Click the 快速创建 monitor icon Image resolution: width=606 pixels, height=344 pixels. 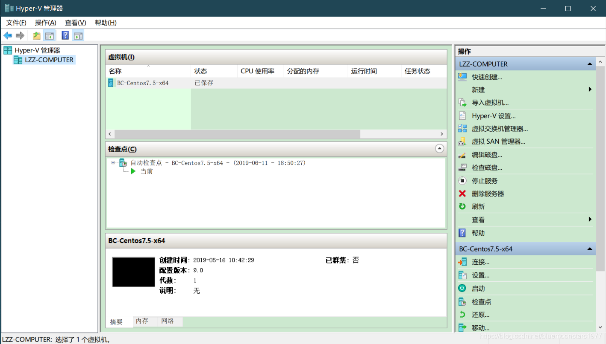pos(462,77)
